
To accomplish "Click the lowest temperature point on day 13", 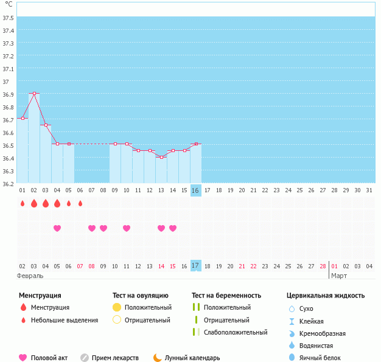I will point(161,157).
